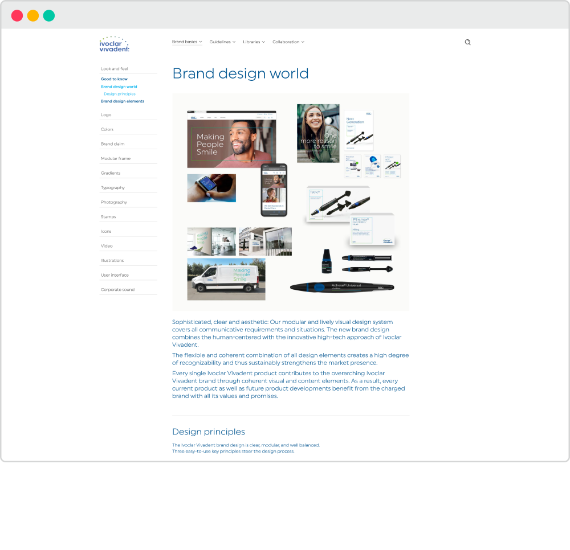Click the Next Generation brochure image

point(359,130)
